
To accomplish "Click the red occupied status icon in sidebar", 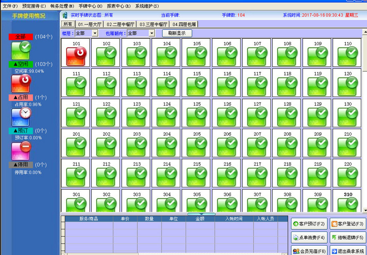I will (x=21, y=84).
